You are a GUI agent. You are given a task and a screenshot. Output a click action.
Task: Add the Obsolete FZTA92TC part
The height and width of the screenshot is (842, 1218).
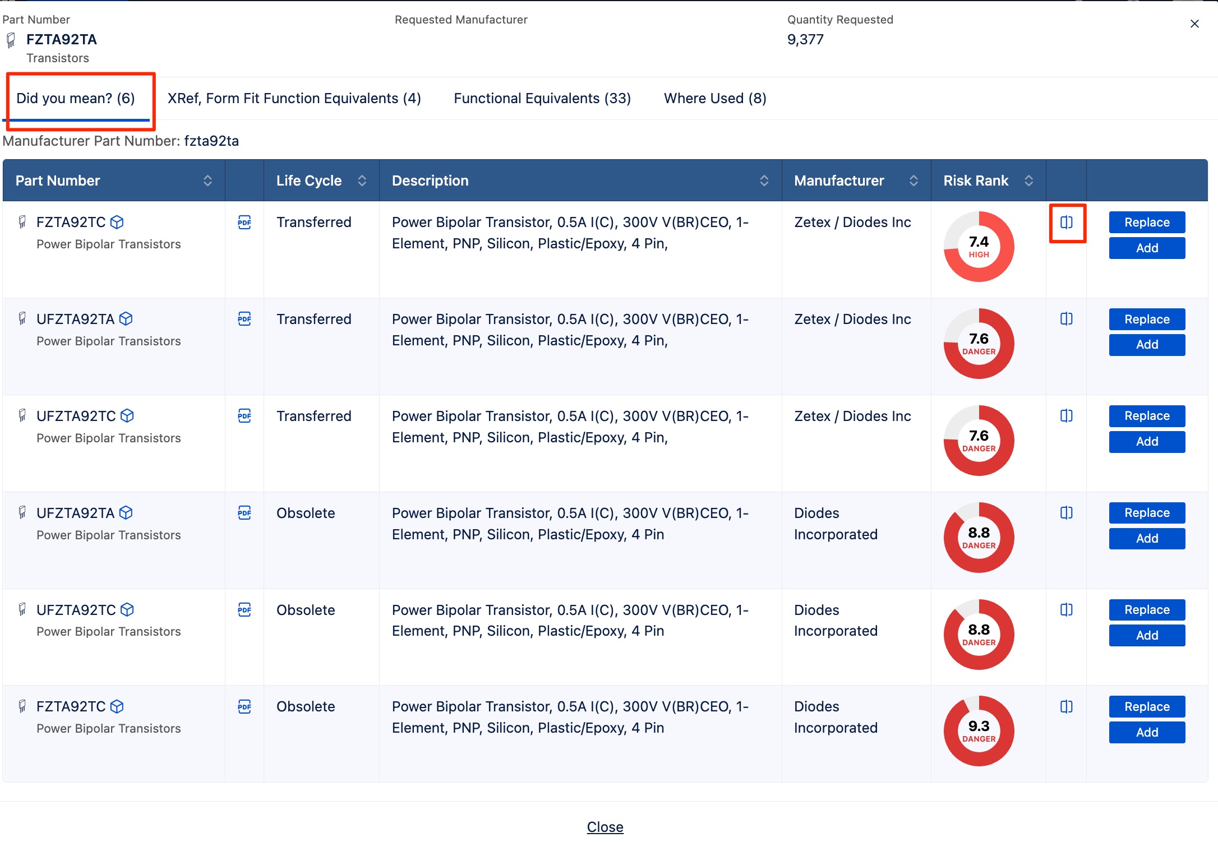pyautogui.click(x=1147, y=733)
